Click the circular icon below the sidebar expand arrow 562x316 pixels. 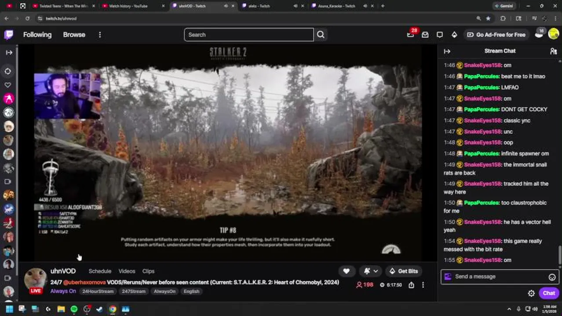8,71
